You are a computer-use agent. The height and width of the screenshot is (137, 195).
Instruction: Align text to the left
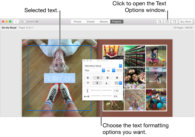tap(88, 78)
